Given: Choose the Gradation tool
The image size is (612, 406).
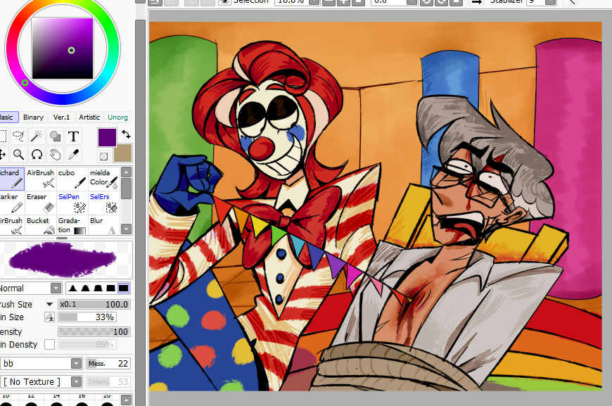Looking at the screenshot, I should pos(72,225).
